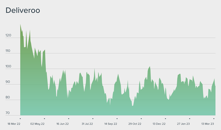Select the 18 Mar 22 date label
Viewport: 221px width, 130px height.
coord(13,124)
